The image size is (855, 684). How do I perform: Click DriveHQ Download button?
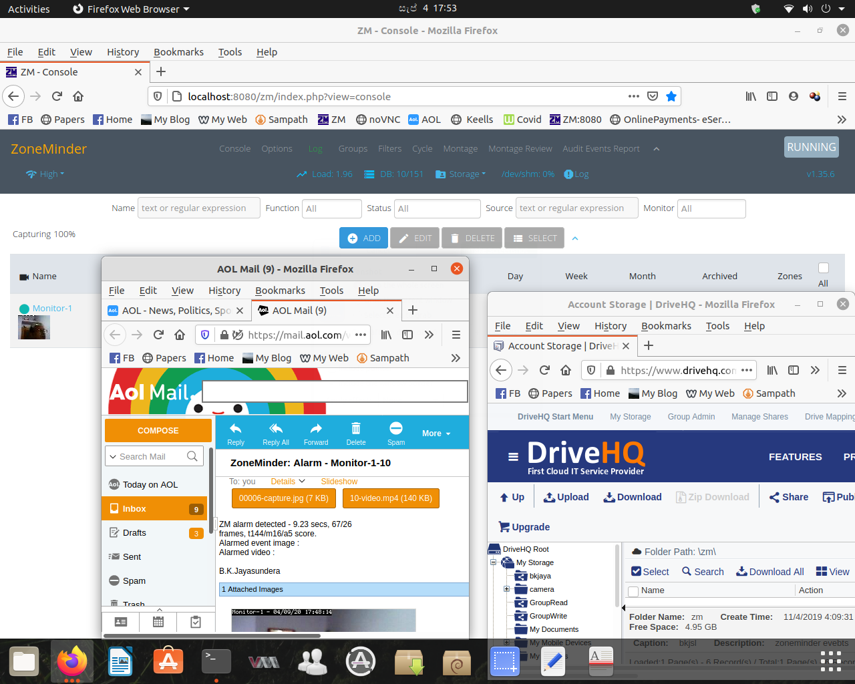point(633,497)
